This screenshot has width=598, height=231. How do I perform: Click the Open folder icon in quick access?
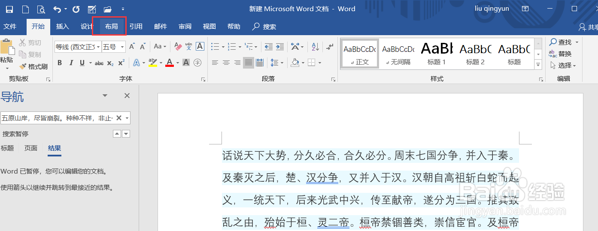coord(108,9)
